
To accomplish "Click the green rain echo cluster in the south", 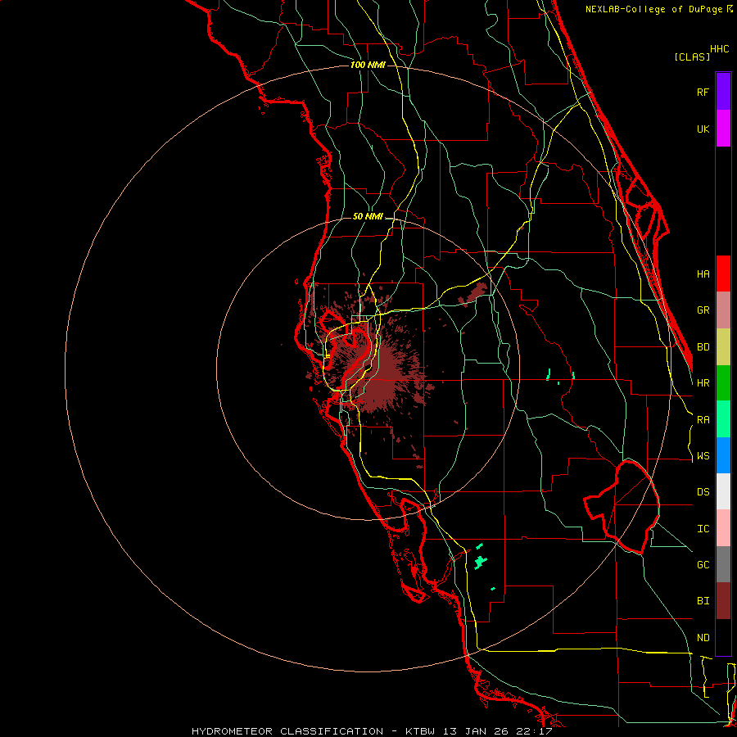I will pos(481,561).
